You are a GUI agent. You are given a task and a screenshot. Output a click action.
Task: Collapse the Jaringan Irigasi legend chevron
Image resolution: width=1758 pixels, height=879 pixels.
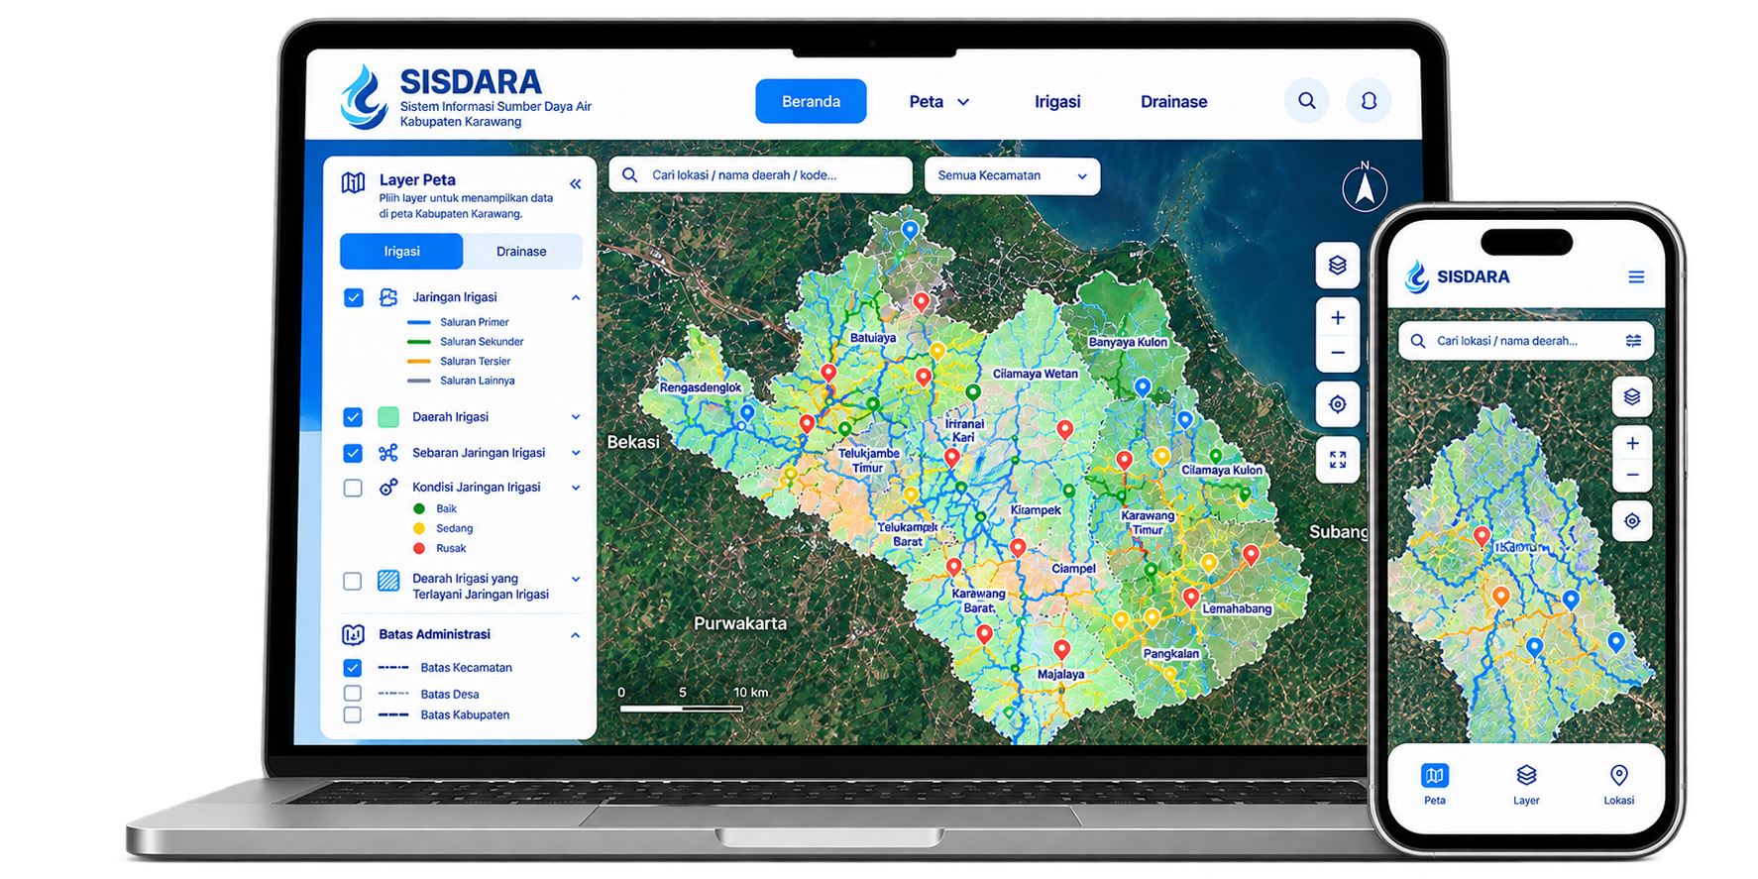576,298
